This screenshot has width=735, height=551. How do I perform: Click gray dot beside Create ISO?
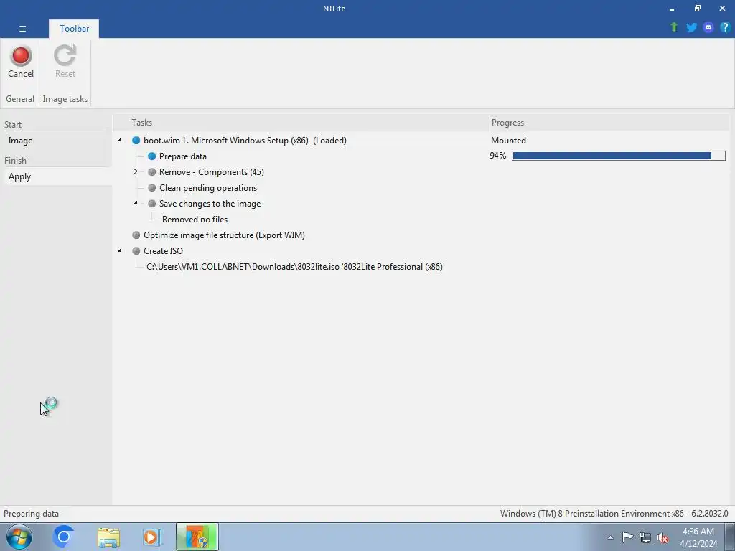click(136, 250)
